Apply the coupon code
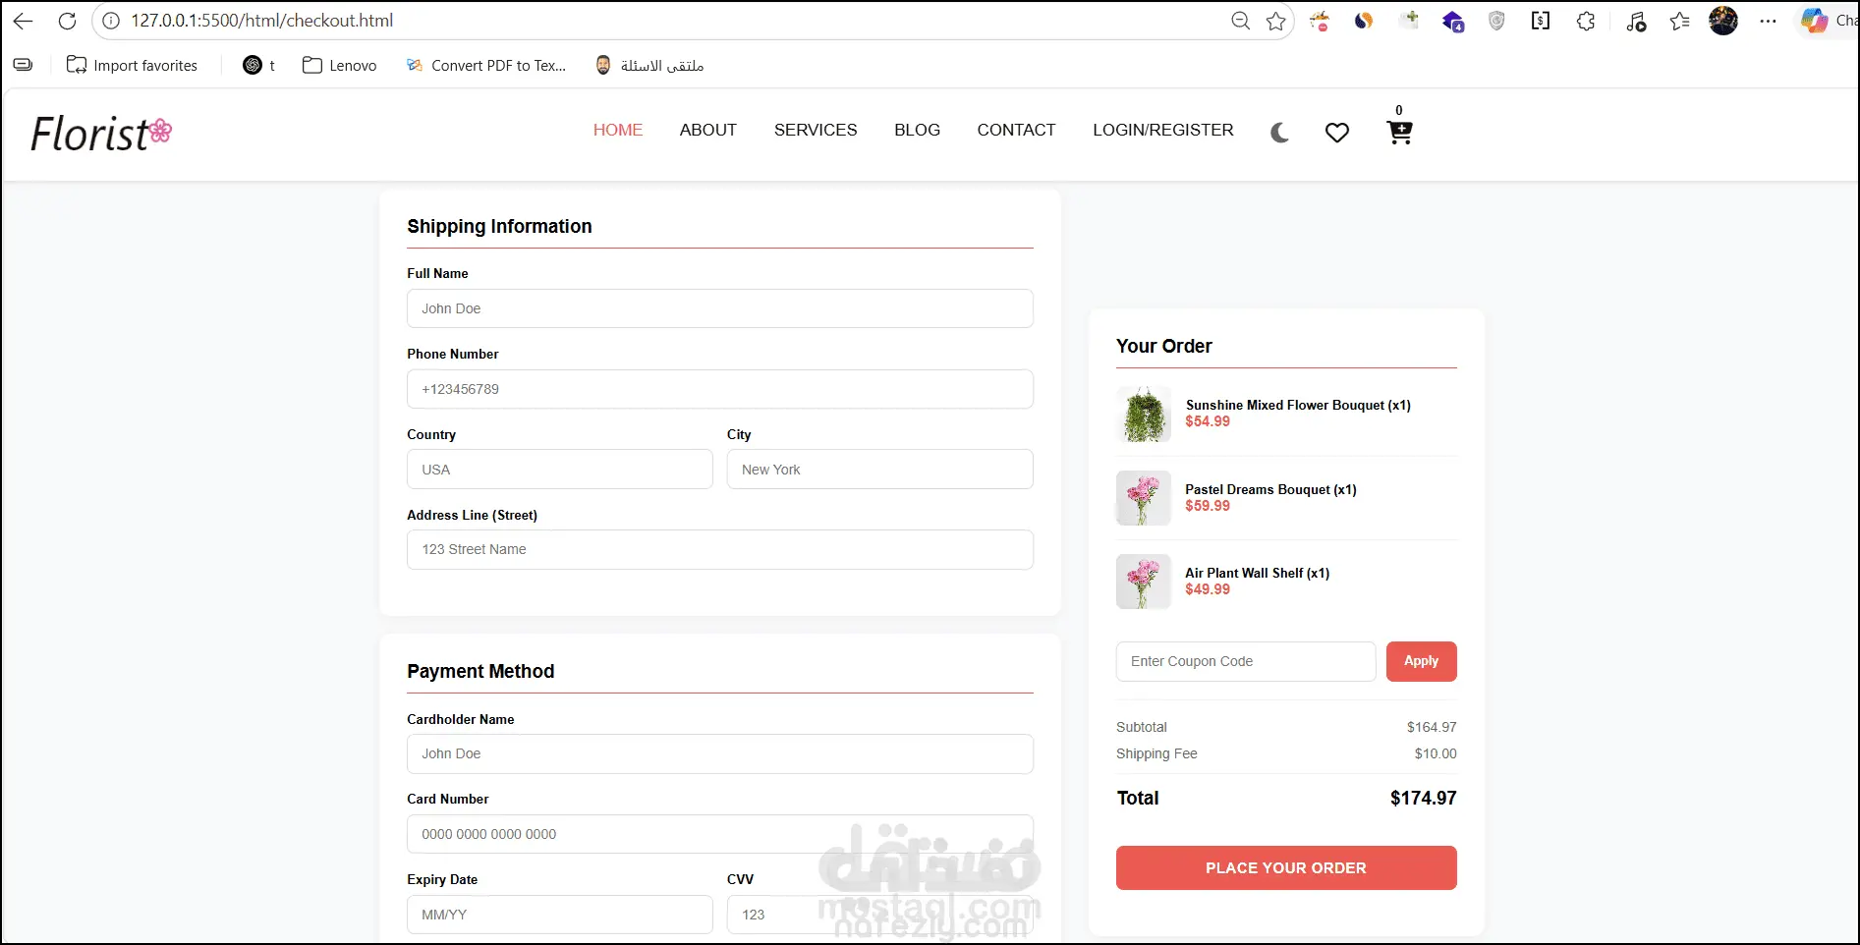Image resolution: width=1860 pixels, height=945 pixels. pyautogui.click(x=1422, y=661)
